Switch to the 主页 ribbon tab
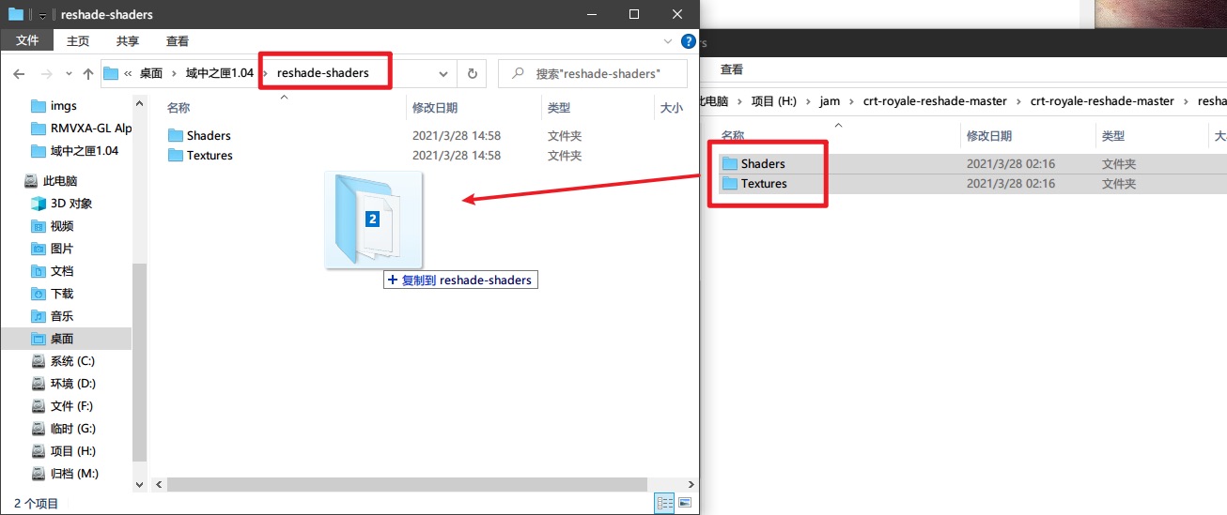Screen dimensions: 1227x515 point(78,41)
